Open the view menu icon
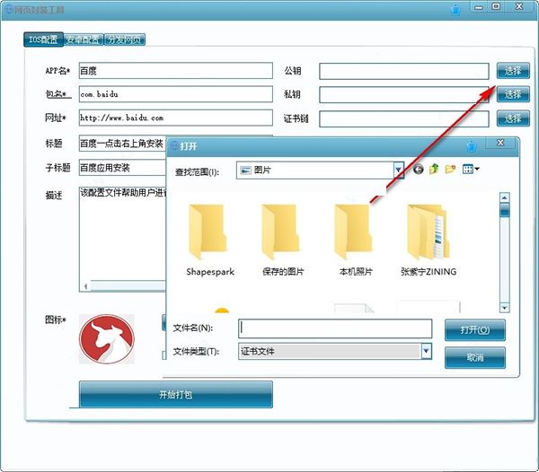This screenshot has height=472, width=539. [x=471, y=169]
